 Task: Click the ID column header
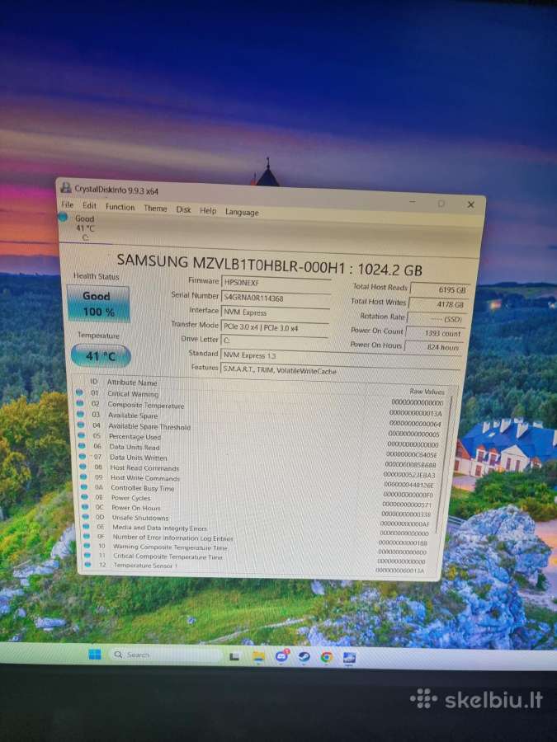(x=93, y=381)
